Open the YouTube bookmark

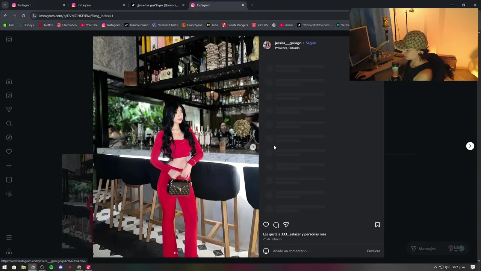89,25
